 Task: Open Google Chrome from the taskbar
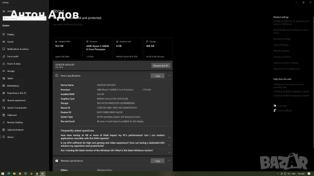click(37, 174)
